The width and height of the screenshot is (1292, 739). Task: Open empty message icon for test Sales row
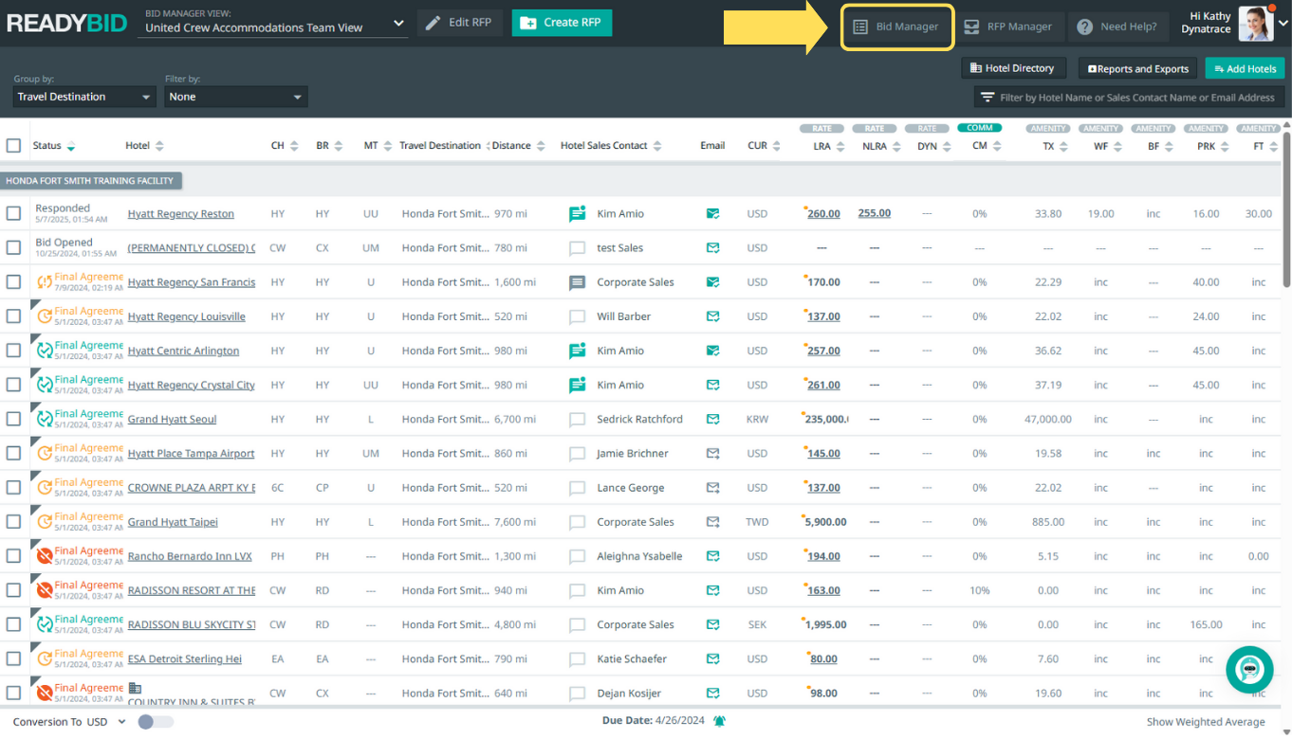577,248
